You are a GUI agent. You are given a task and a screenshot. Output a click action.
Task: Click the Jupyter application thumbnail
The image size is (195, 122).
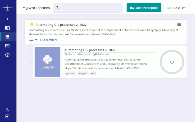48,62
